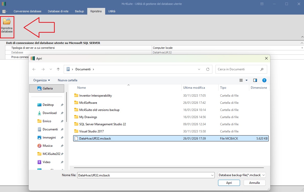Select the Galleria item in sidebar

click(x=47, y=88)
